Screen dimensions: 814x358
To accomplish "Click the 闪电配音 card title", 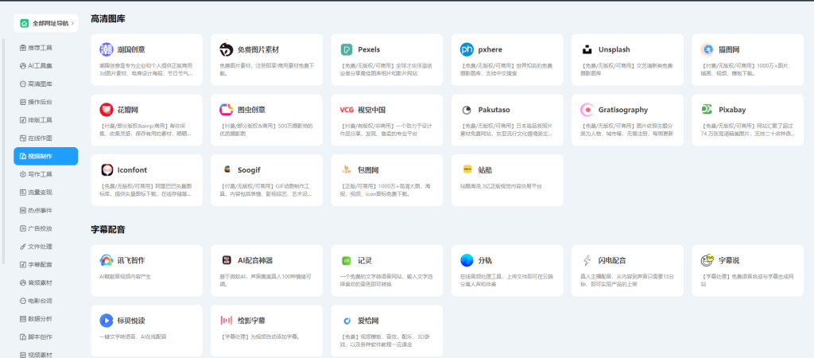I will (612, 260).
